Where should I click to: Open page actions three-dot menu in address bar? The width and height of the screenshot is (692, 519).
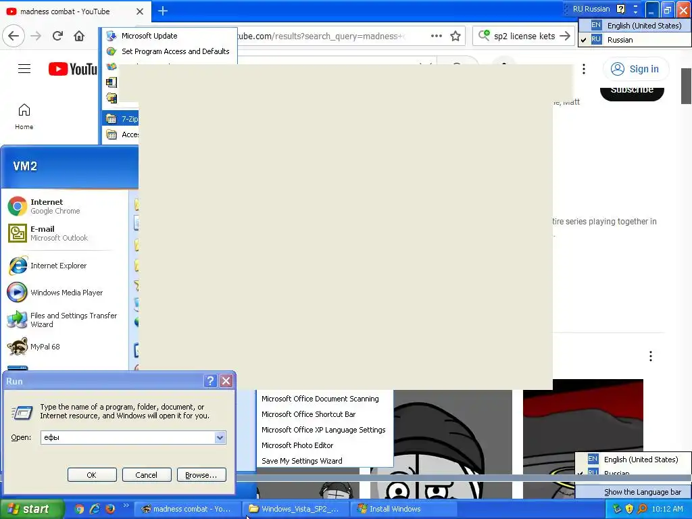436,36
